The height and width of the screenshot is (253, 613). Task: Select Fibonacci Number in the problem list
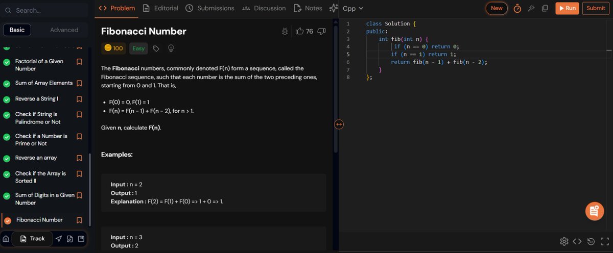[39, 220]
